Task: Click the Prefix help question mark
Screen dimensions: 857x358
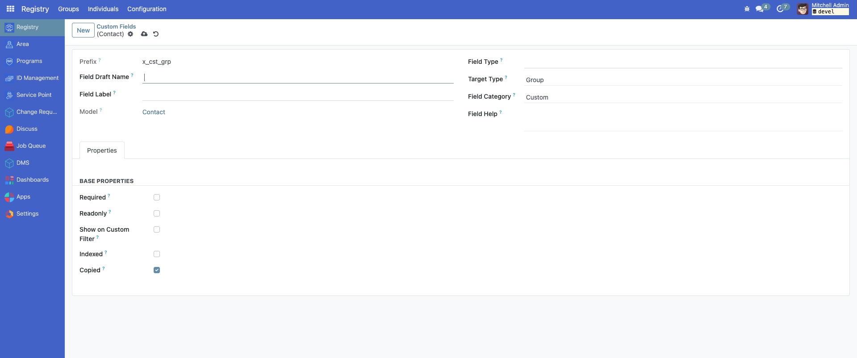Action: point(100,59)
